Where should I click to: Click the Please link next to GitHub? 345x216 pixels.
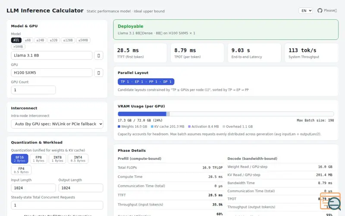[330, 10]
